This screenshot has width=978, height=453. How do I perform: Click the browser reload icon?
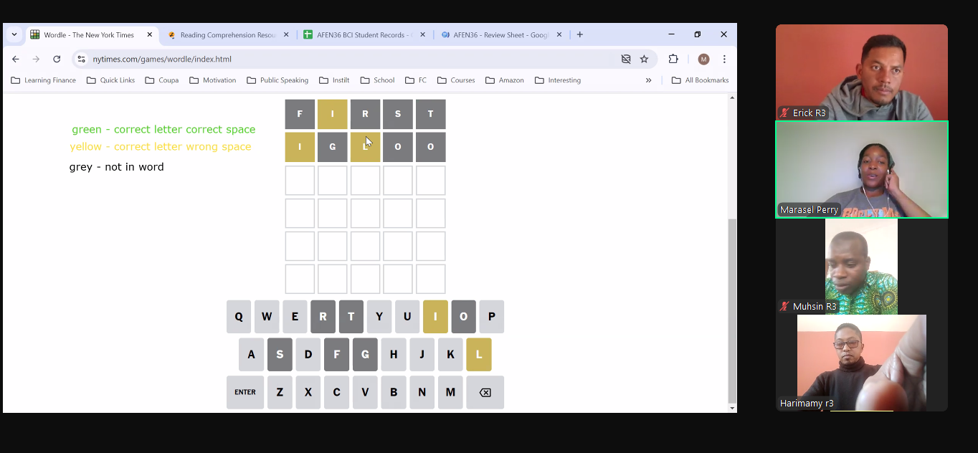coord(57,59)
